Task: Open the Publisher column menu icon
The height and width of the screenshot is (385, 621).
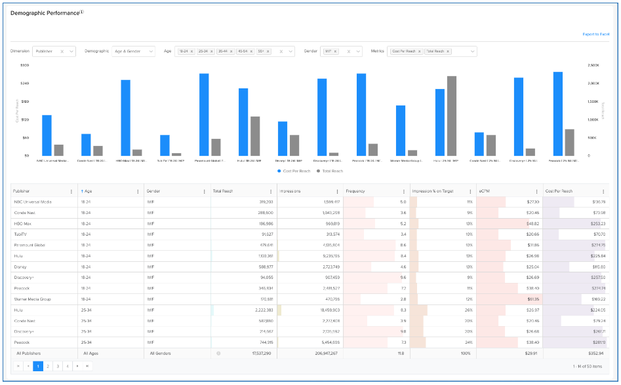Action: pyautogui.click(x=71, y=191)
